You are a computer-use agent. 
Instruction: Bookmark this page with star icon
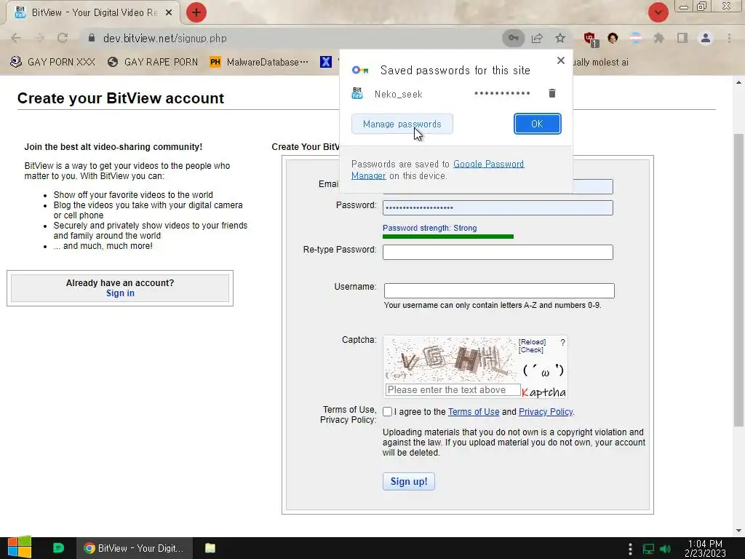(x=560, y=38)
